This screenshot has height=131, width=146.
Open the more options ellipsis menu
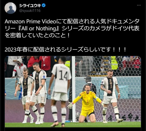click(x=139, y=5)
